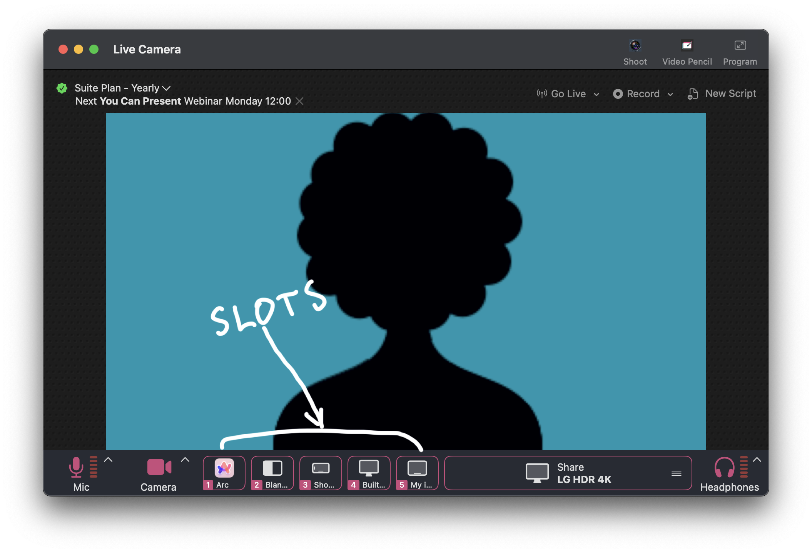Toggle the Headphones monitoring
Image resolution: width=812 pixels, height=553 pixels.
pyautogui.click(x=724, y=467)
